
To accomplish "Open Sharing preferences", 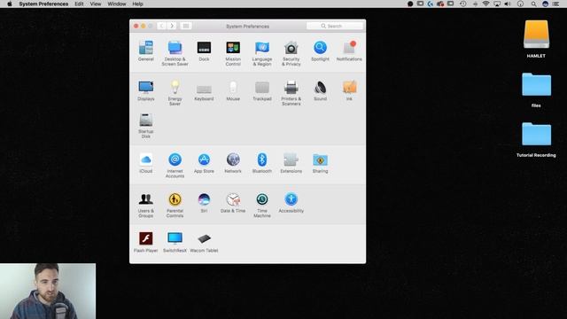I will point(320,163).
